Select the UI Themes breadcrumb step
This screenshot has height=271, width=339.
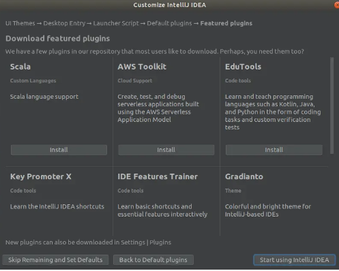pyautogui.click(x=20, y=23)
